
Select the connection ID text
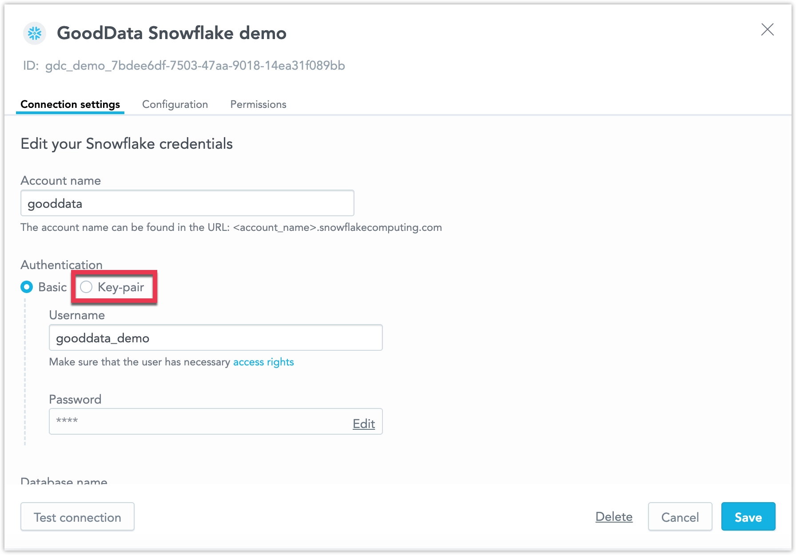point(194,66)
